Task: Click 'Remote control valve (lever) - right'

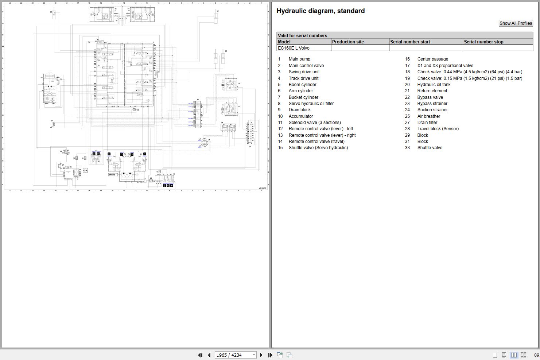Action: pos(322,135)
